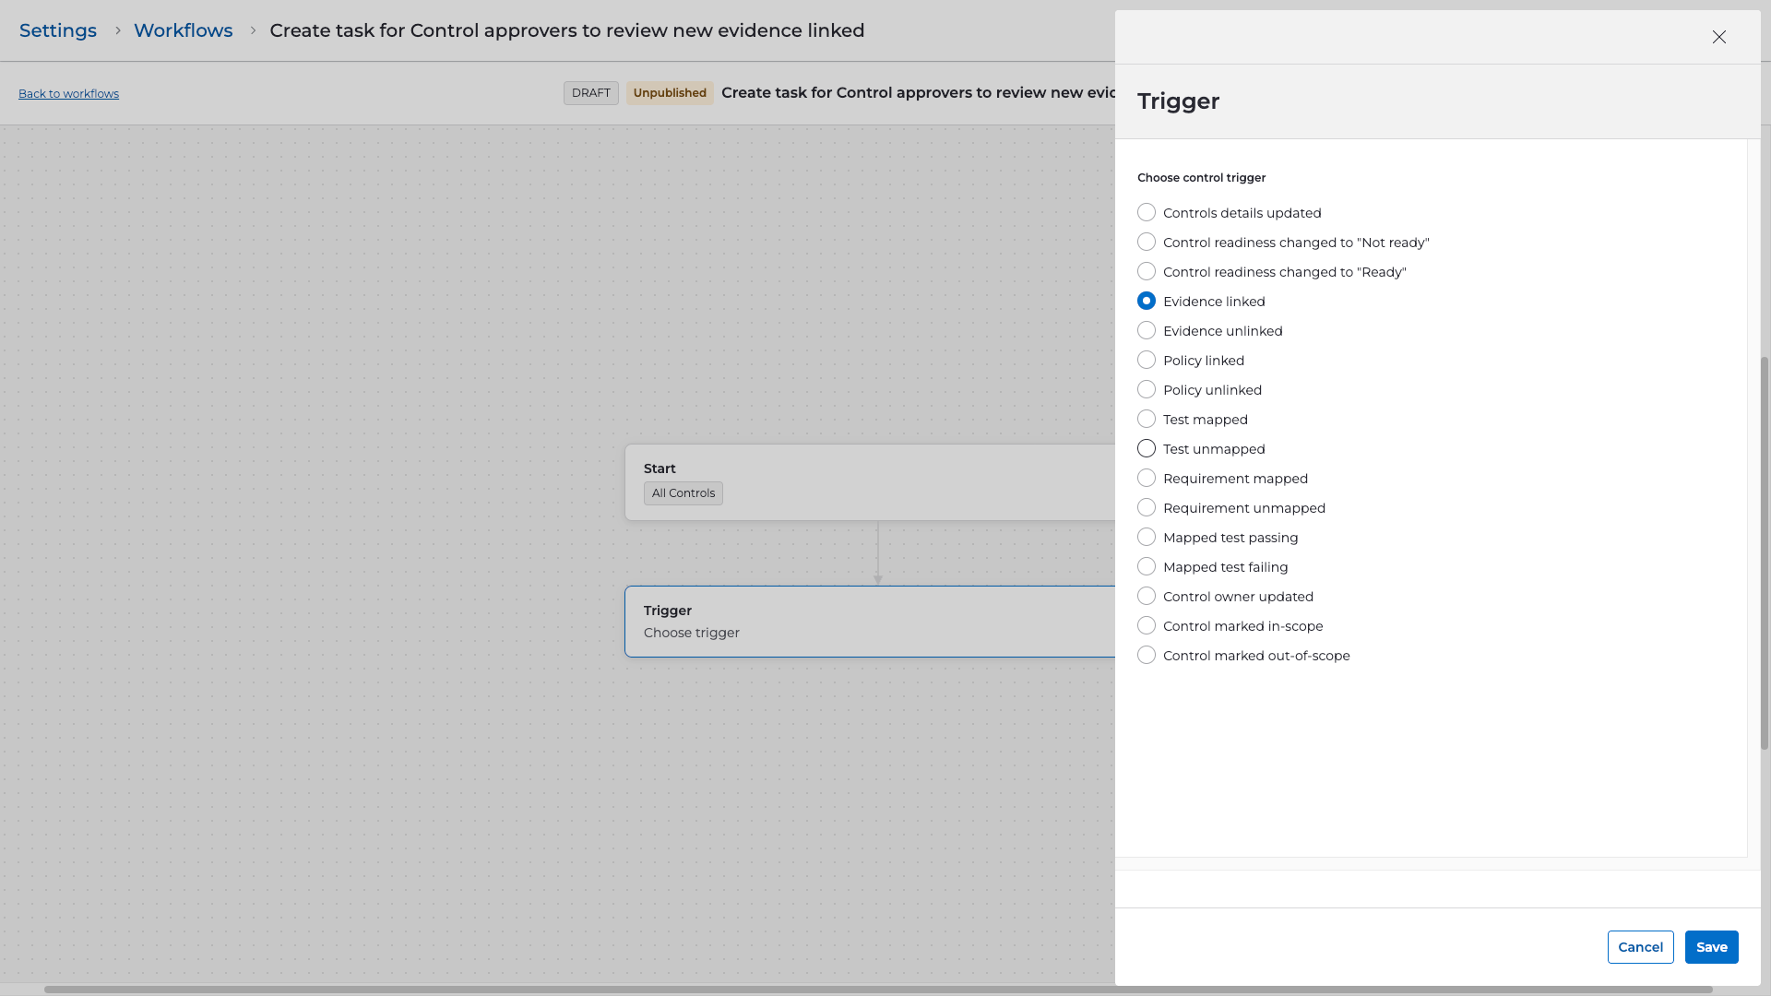Select "Control readiness changed to Not ready"
The width and height of the screenshot is (1771, 996).
(1147, 243)
